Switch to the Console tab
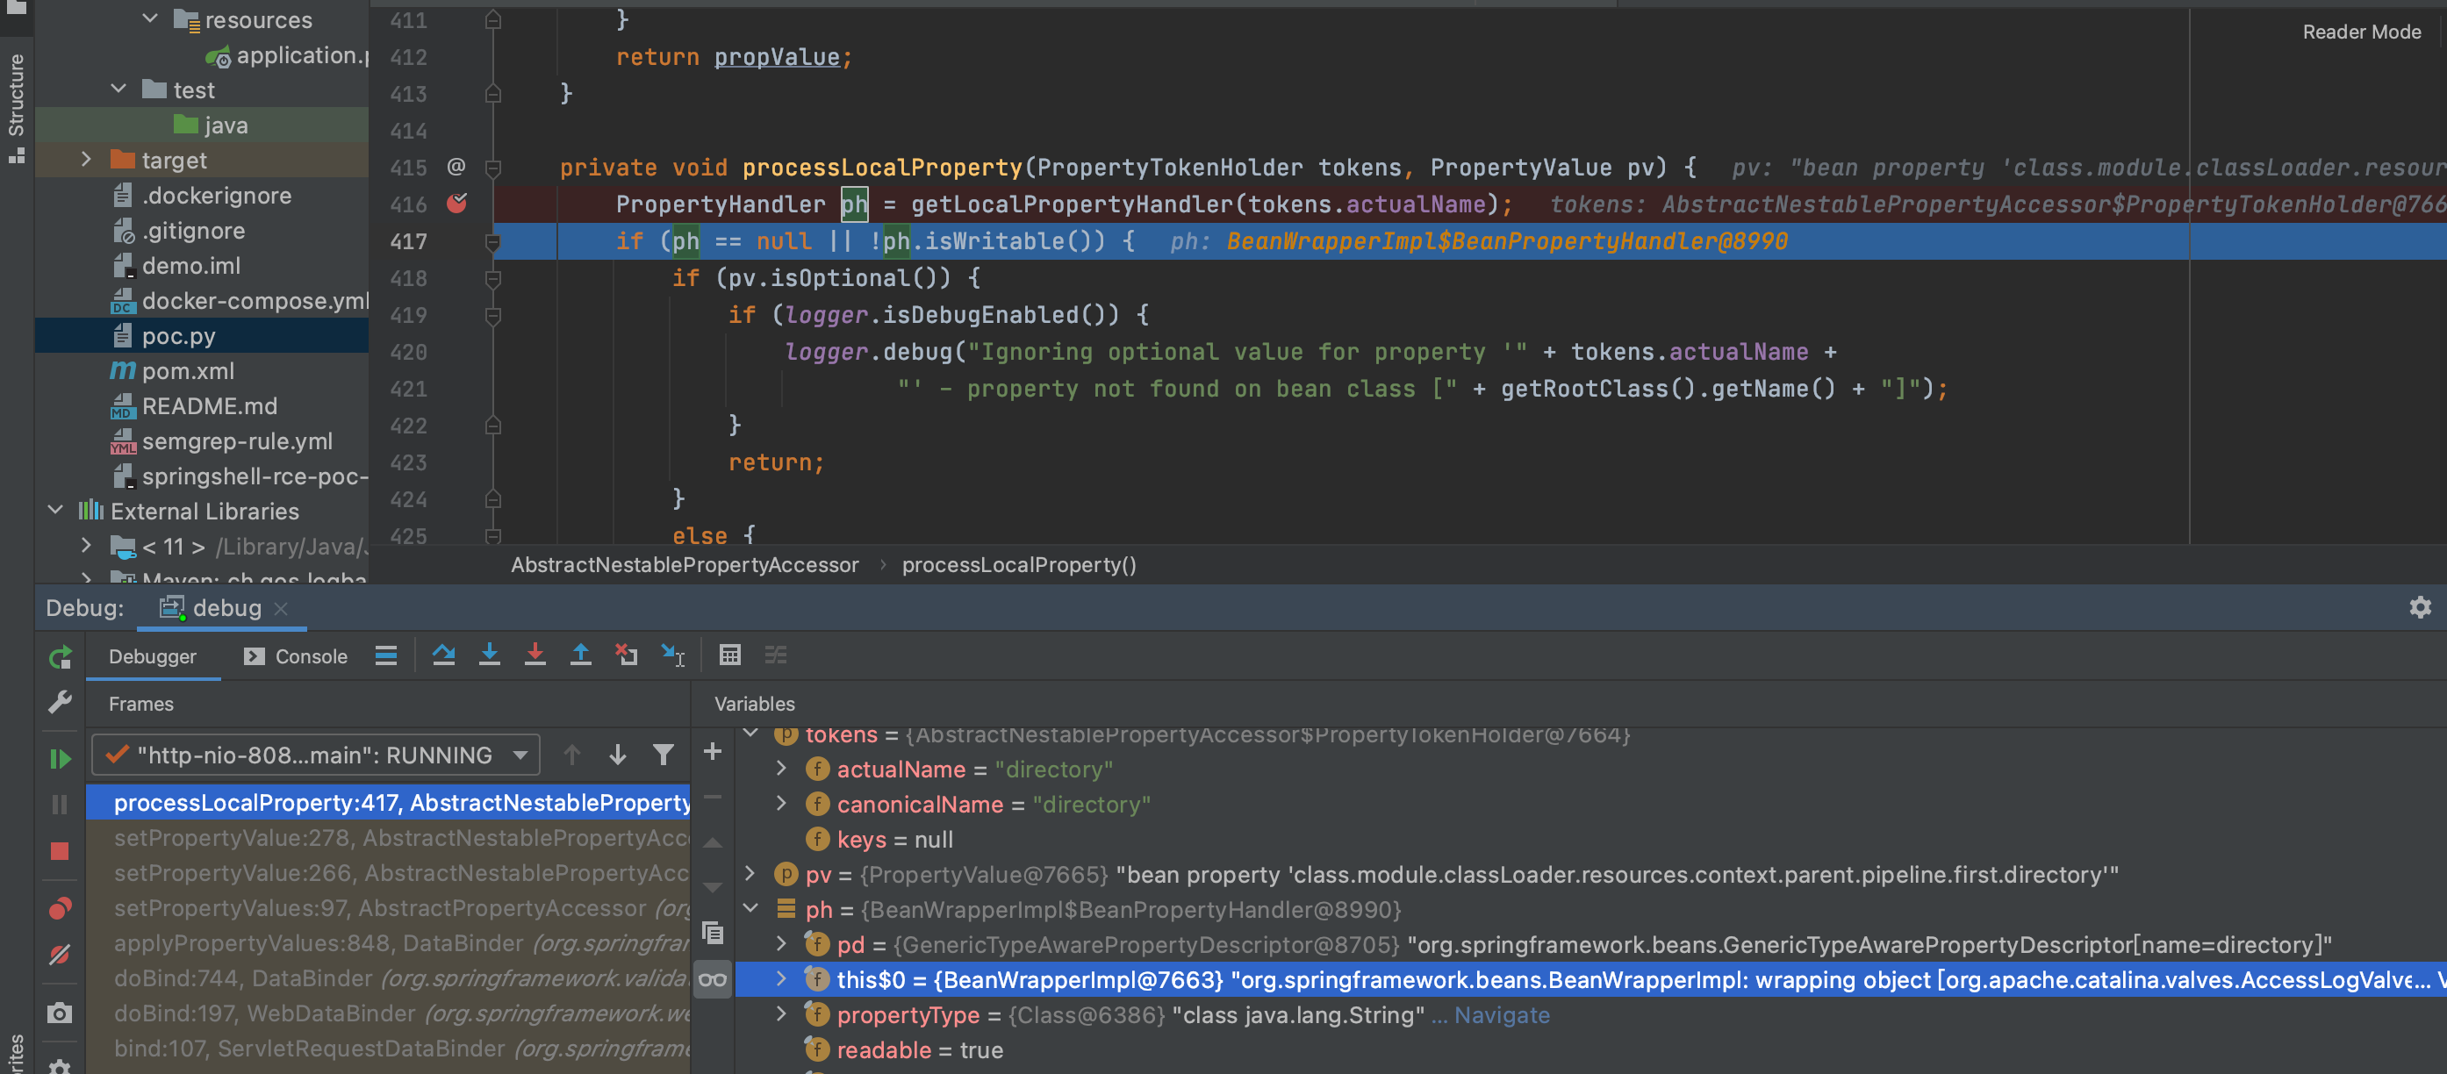 (296, 656)
